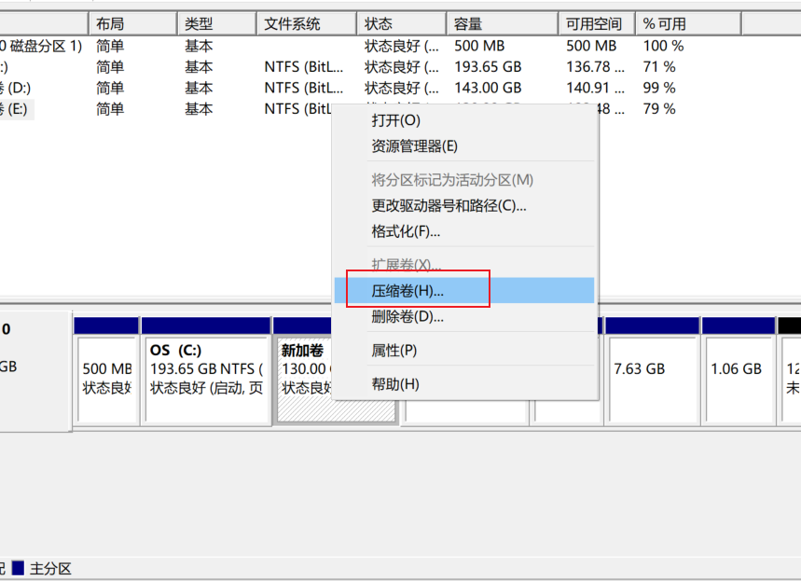Image resolution: width=801 pixels, height=581 pixels.
Task: Open 资源管理器(E) from the context menu
Action: (x=463, y=146)
